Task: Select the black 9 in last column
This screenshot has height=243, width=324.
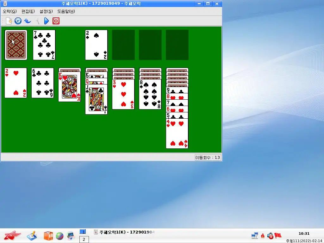Action: [x=177, y=90]
